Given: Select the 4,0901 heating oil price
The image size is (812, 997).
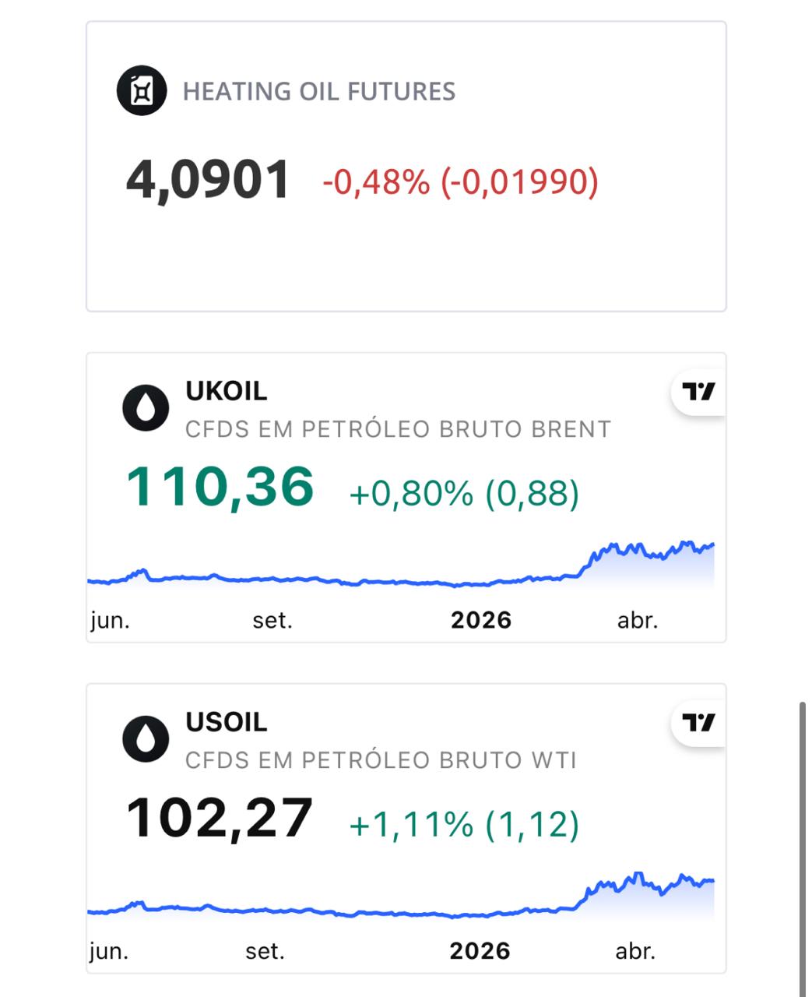Looking at the screenshot, I should [x=208, y=180].
